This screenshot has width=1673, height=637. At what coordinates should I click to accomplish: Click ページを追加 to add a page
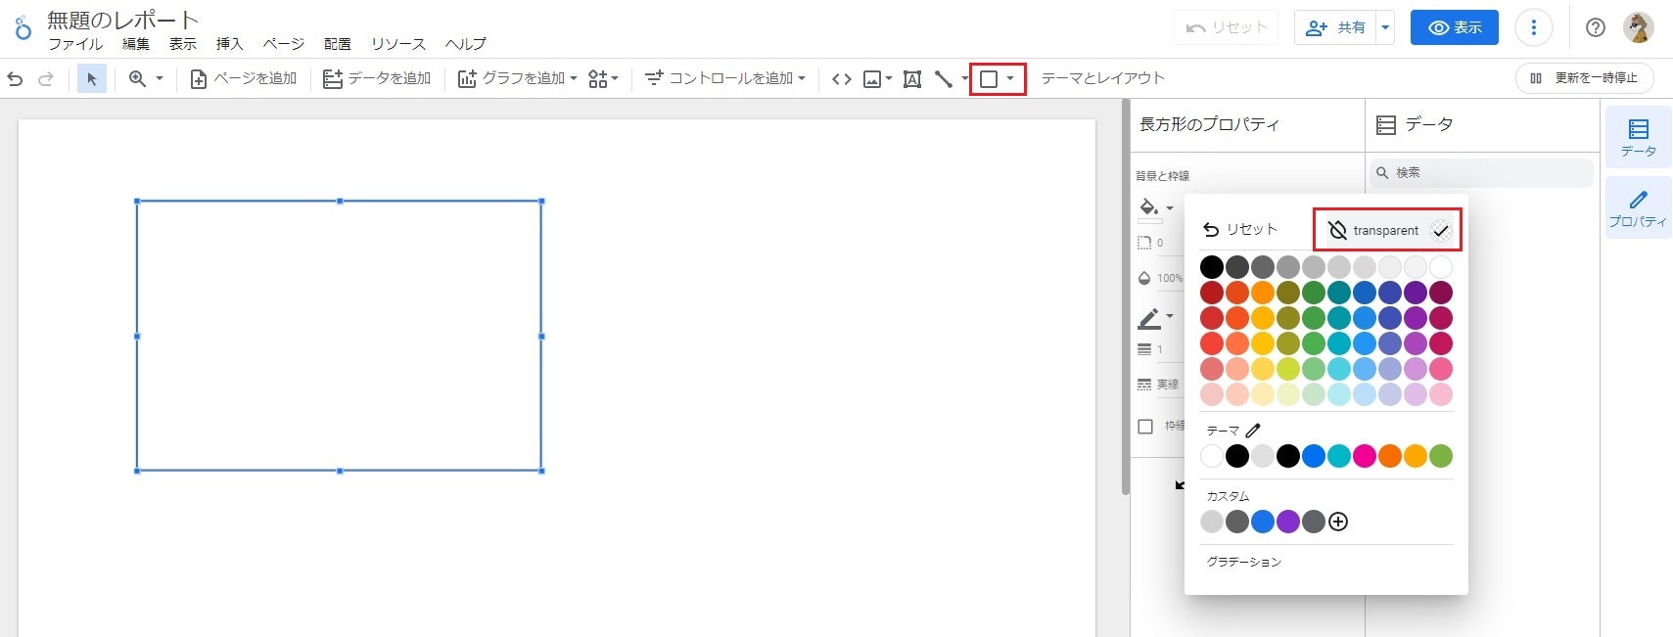(243, 78)
